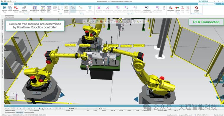Adjust the simulation speed slider
Viewport: 224px width, 116px height.
87,108
